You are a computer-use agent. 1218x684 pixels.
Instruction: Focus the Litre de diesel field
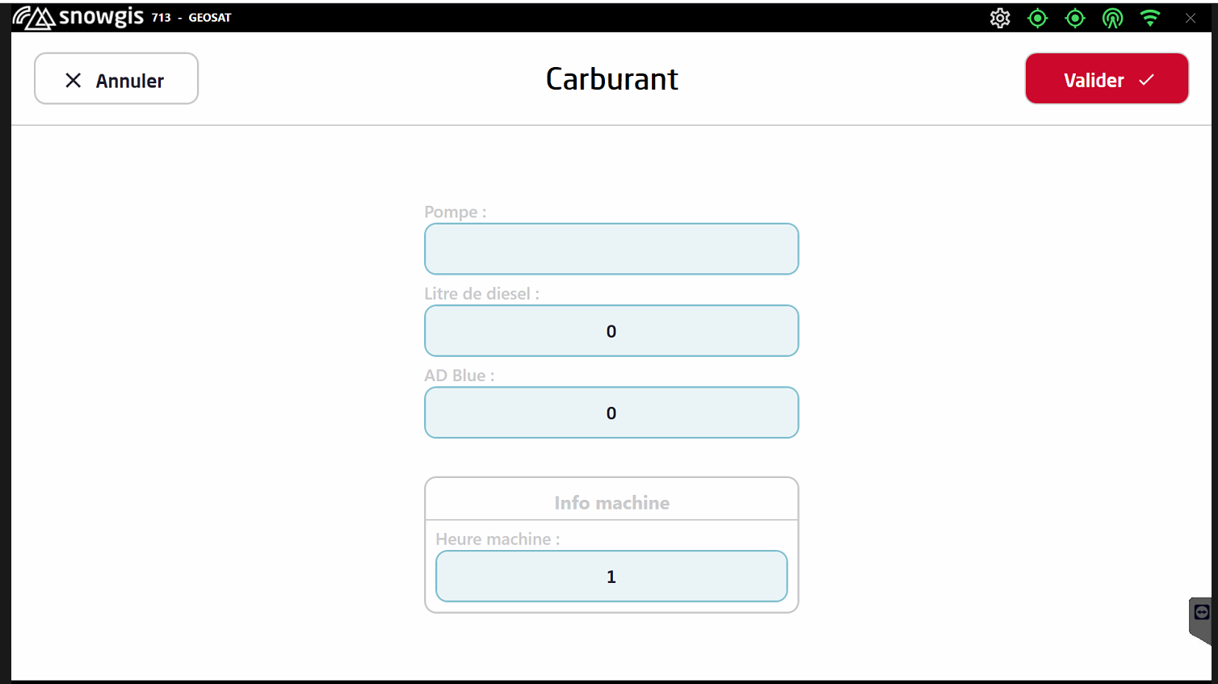pos(611,331)
